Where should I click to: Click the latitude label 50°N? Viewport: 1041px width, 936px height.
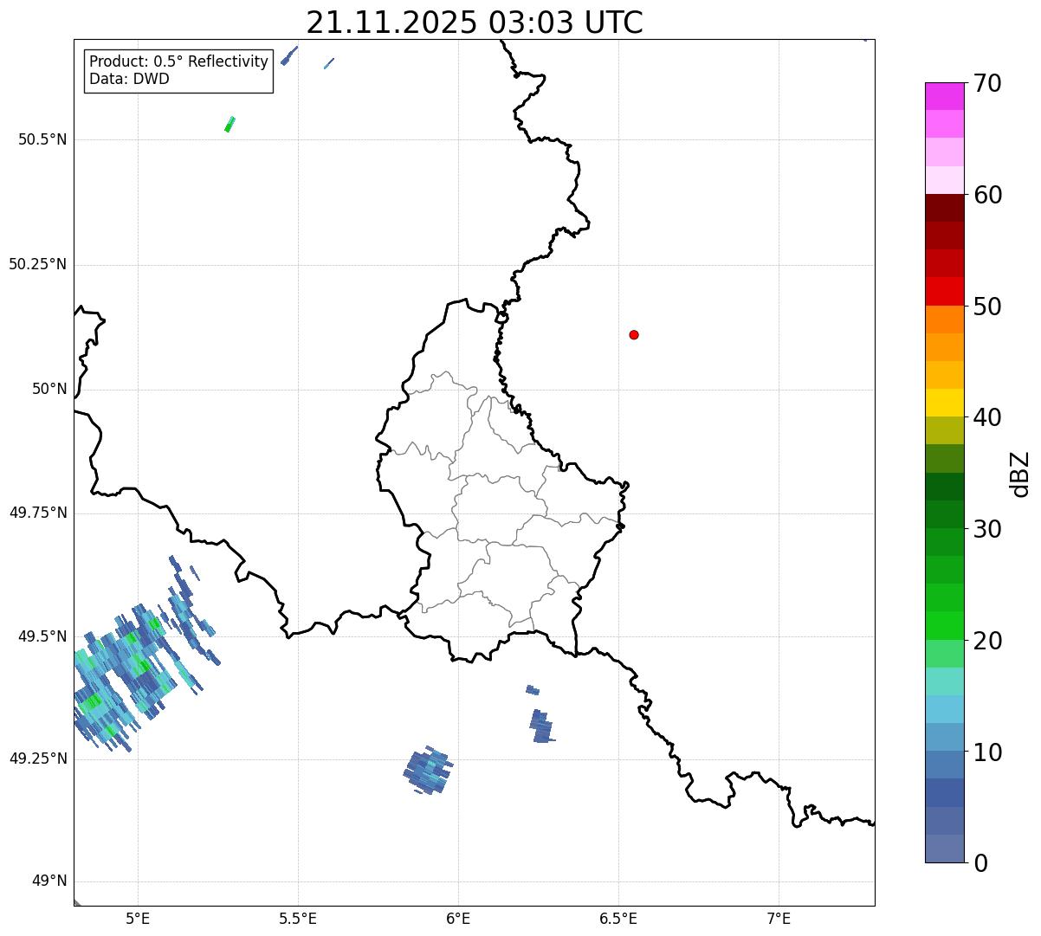(x=49, y=389)
